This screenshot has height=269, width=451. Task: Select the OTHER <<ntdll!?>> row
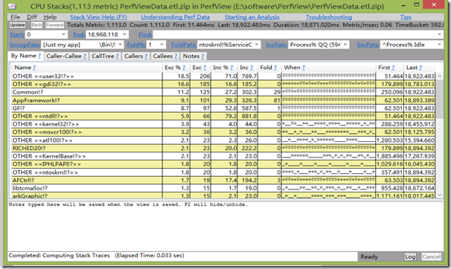coord(223,116)
